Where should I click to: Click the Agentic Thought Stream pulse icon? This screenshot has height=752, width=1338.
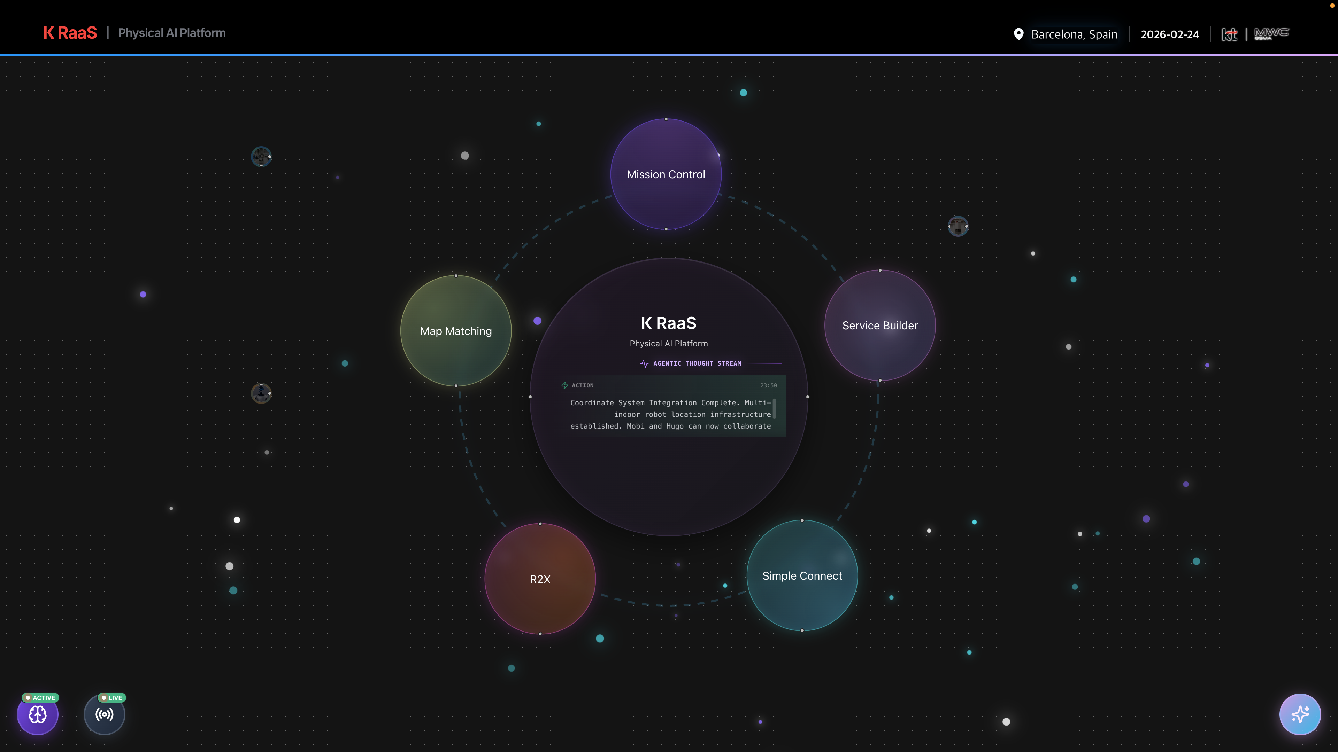pos(645,363)
